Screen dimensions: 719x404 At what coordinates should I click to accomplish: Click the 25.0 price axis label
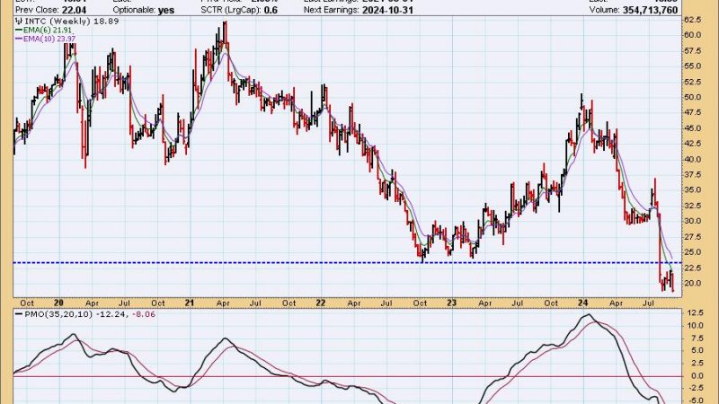coord(692,252)
